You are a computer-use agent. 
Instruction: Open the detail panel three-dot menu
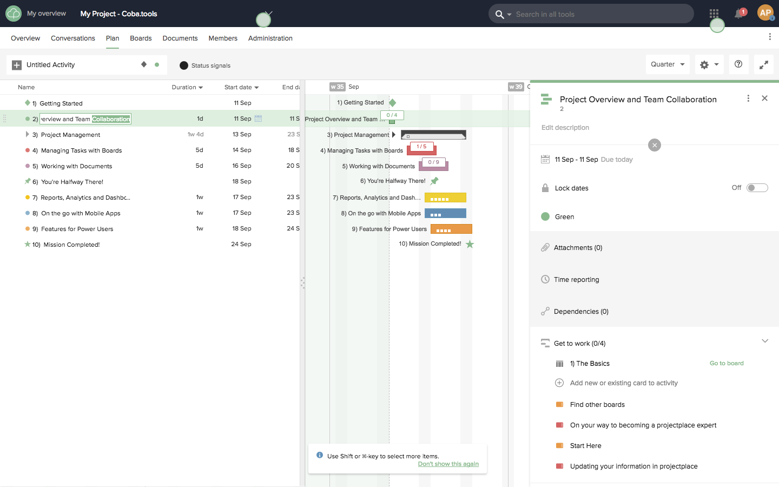click(748, 98)
